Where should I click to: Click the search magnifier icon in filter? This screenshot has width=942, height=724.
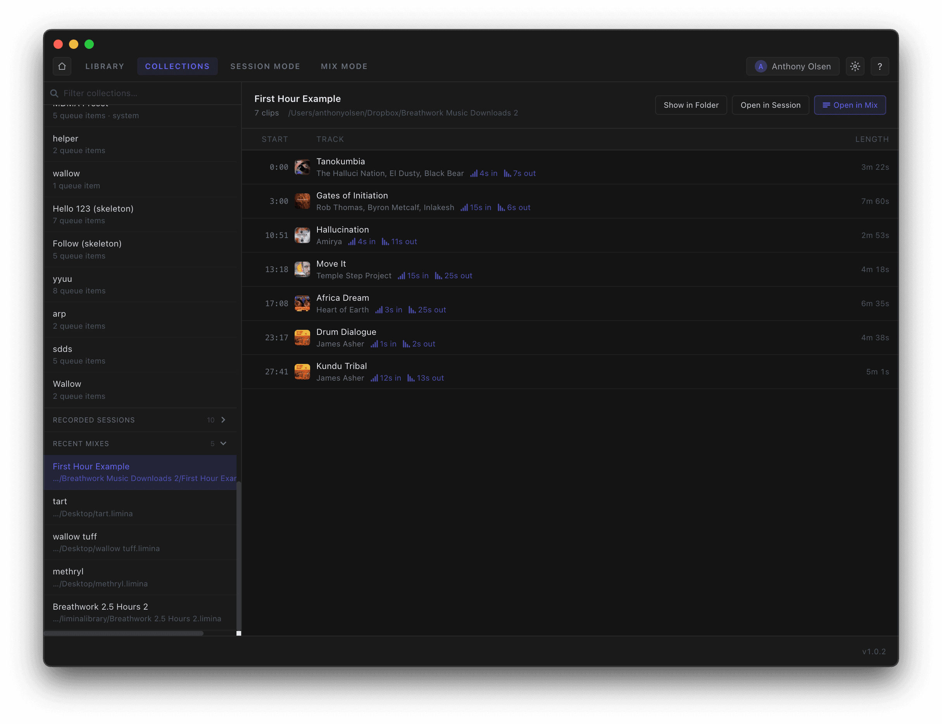[54, 93]
